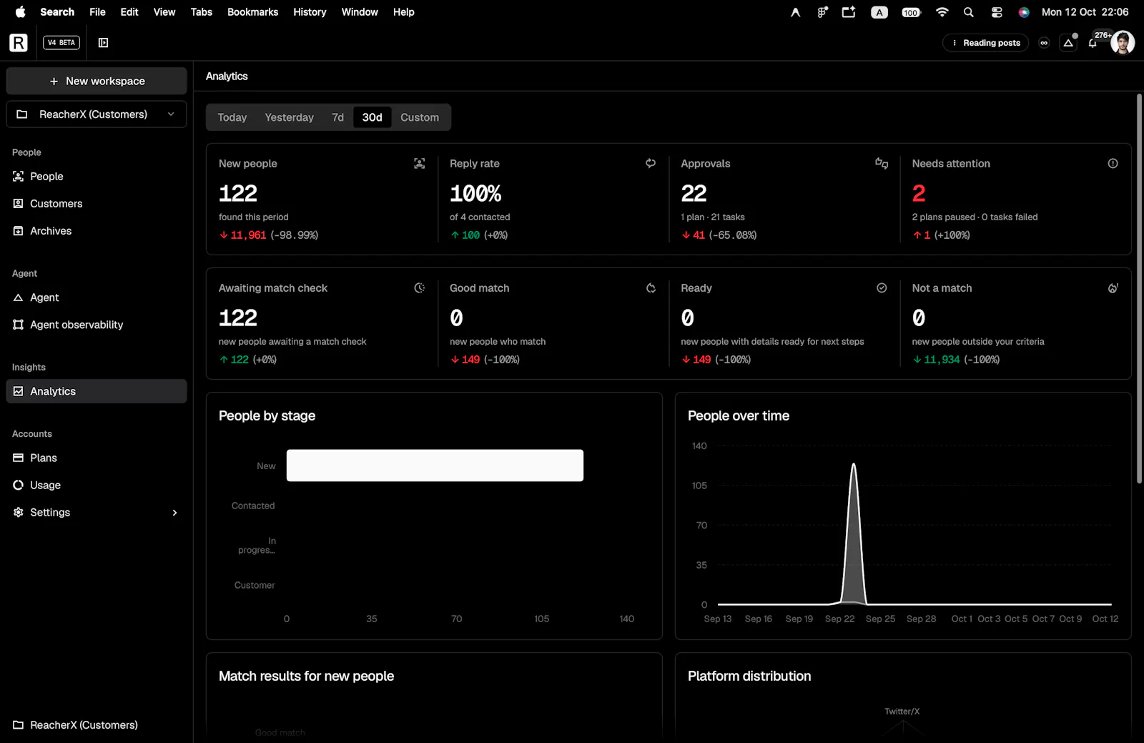Expand the ReacherX (Customers) workspace dropdown
Viewport: 1144px width, 743px height.
coord(97,114)
